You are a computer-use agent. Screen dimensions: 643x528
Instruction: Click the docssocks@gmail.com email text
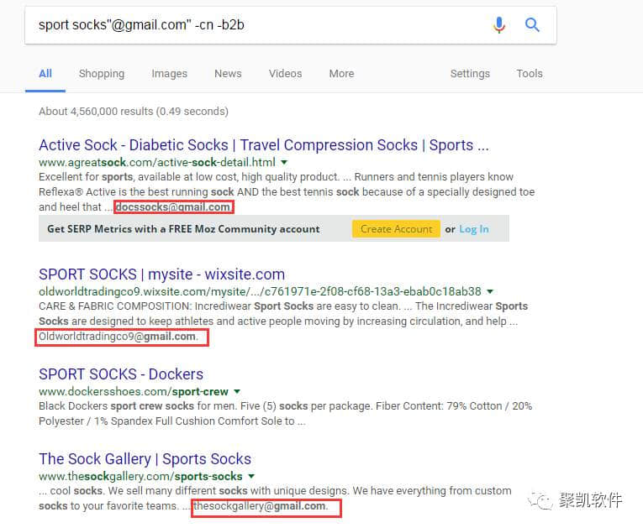click(x=173, y=207)
